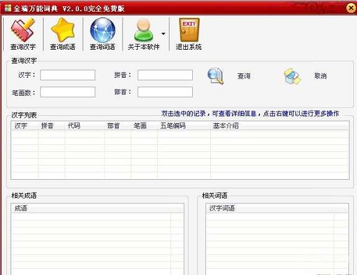Focus the 拼音 input field
357x275 pixels.
coord(165,75)
